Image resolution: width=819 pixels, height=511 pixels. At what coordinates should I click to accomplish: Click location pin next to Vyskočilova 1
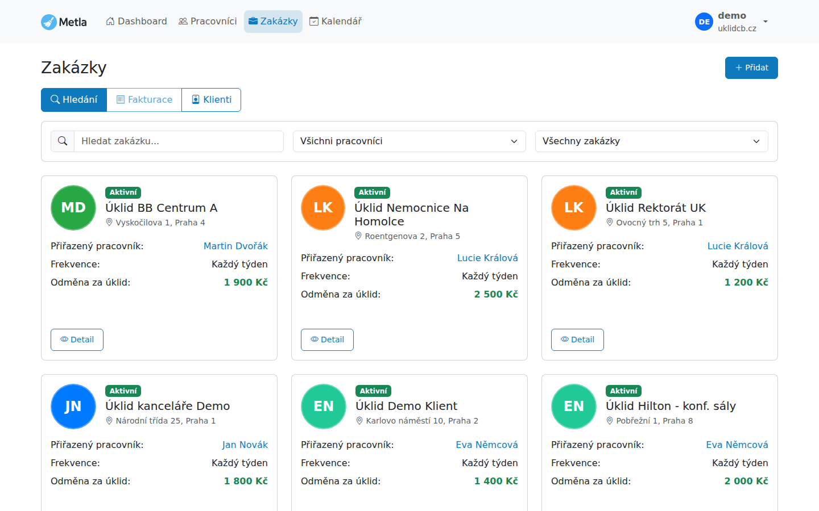(109, 223)
